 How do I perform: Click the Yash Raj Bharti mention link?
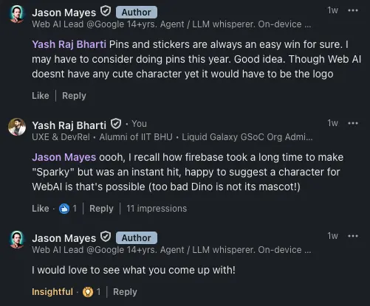tap(69, 44)
